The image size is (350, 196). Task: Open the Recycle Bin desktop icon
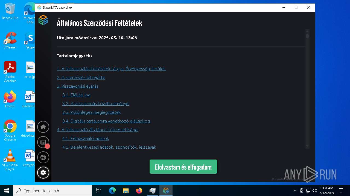[x=10, y=11]
